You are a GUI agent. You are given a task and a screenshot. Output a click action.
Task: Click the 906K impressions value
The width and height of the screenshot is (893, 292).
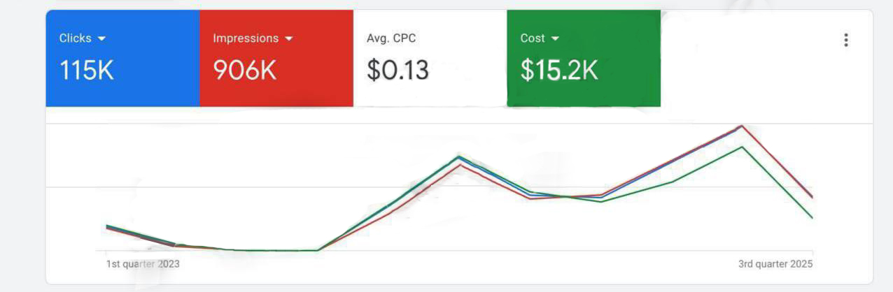[245, 71]
